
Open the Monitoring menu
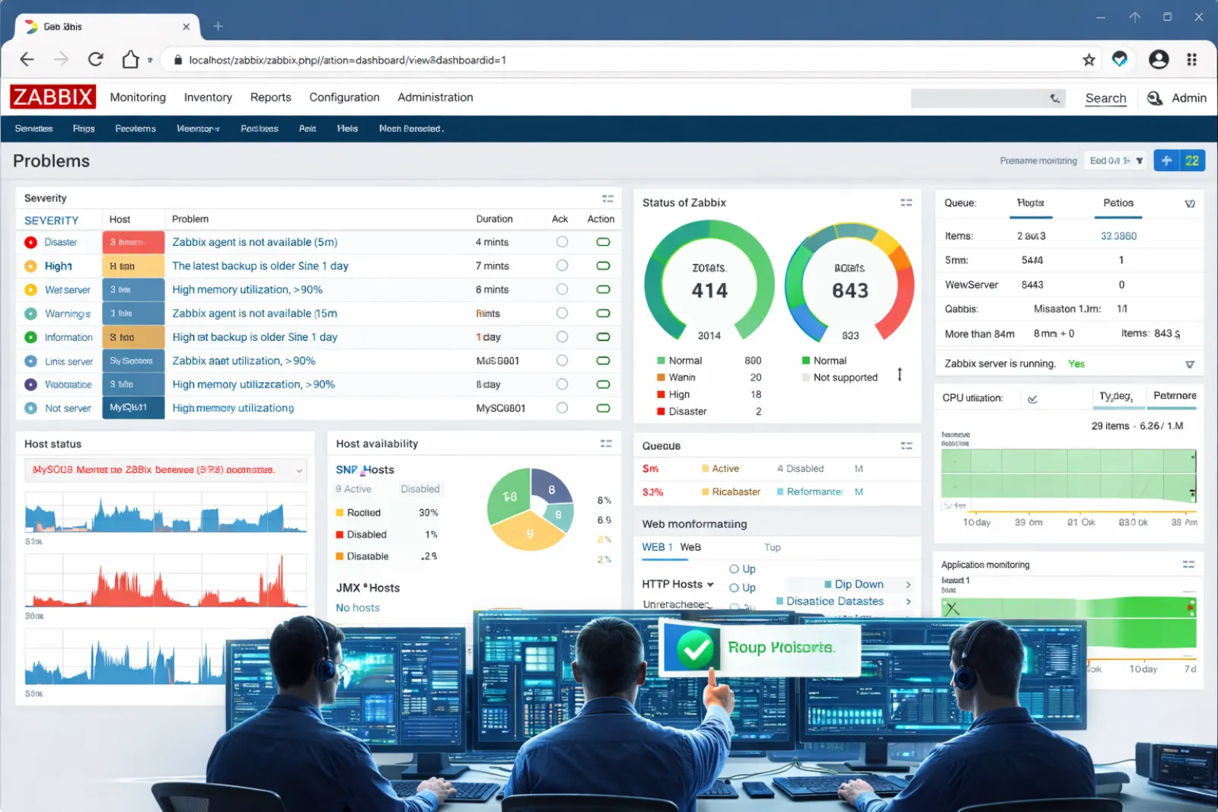coord(138,97)
